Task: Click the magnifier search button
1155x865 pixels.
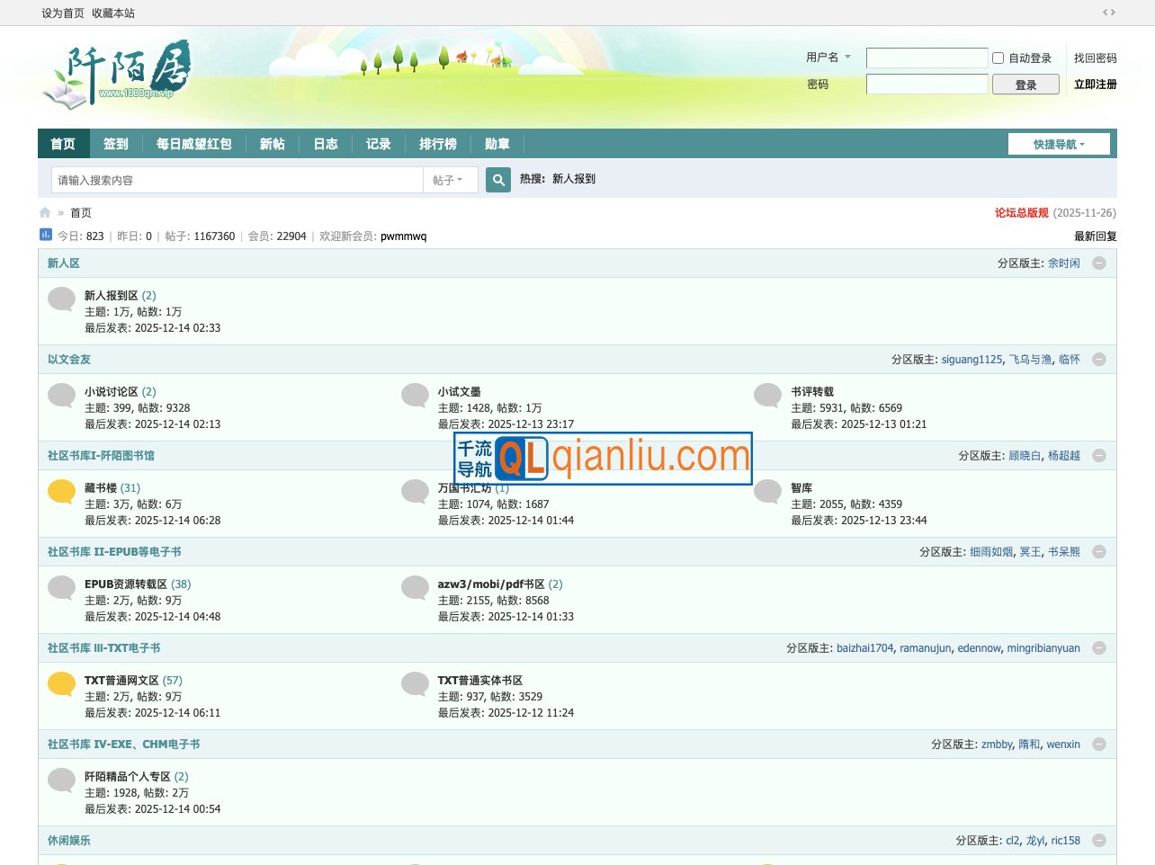Action: [498, 180]
